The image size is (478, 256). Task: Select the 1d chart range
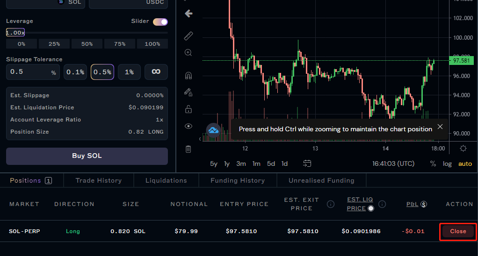coord(284,164)
